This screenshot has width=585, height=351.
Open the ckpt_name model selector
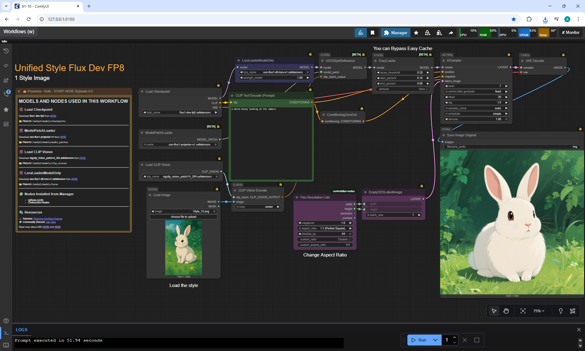click(x=180, y=113)
